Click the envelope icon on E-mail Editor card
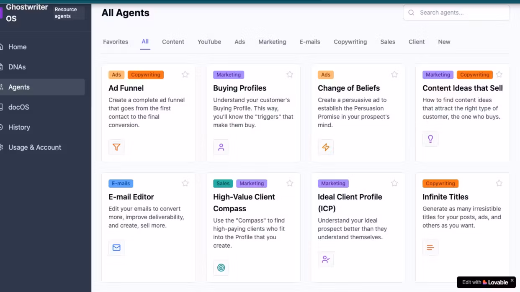520x292 pixels. (x=116, y=248)
